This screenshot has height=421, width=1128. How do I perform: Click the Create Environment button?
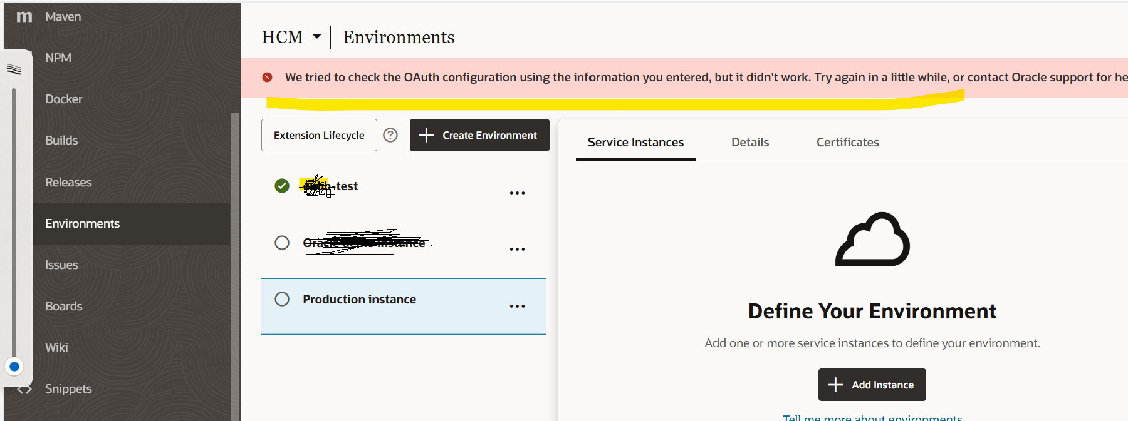click(479, 135)
